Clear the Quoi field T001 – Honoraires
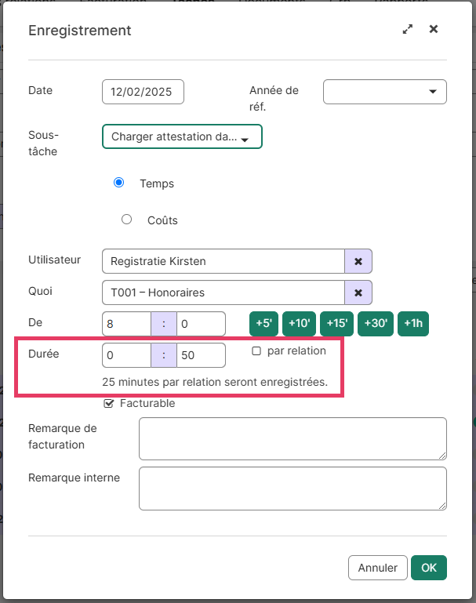 pos(358,292)
